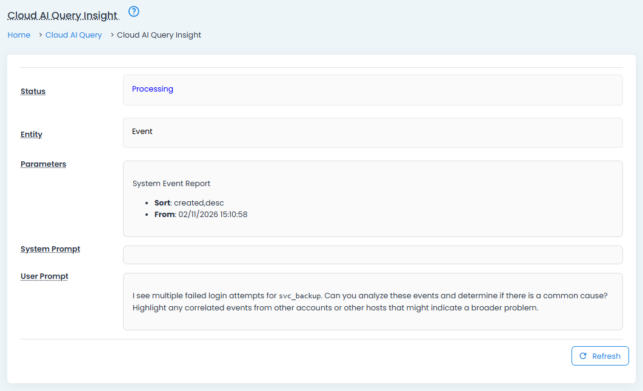Open the Cloud AI Query breadcrumb link
Viewport: 643px width, 391px height.
tap(73, 35)
